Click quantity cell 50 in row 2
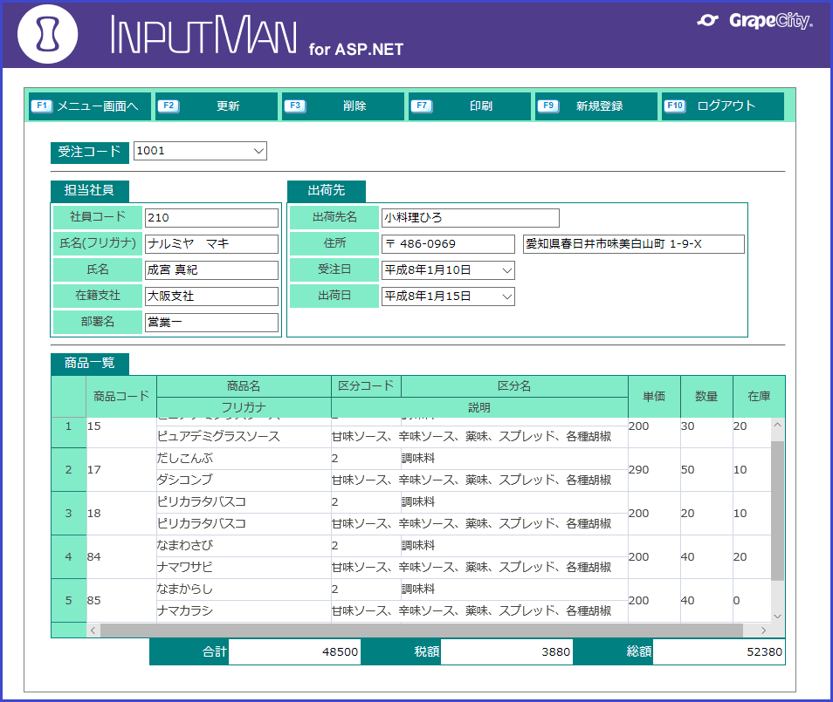The height and width of the screenshot is (702, 833). [706, 469]
